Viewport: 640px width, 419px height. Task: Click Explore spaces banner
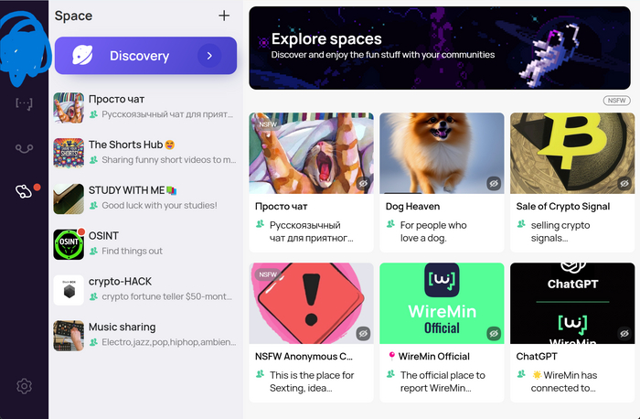coord(440,48)
